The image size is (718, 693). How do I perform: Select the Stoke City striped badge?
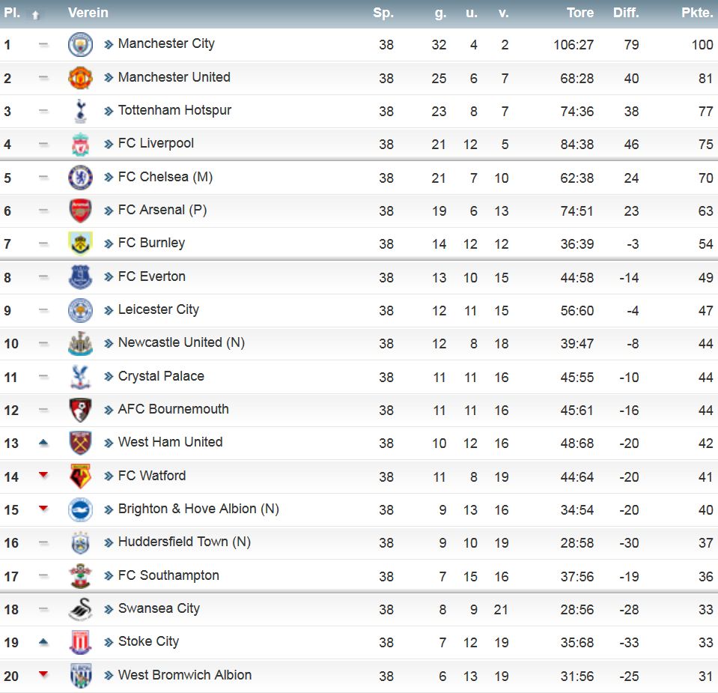80,642
